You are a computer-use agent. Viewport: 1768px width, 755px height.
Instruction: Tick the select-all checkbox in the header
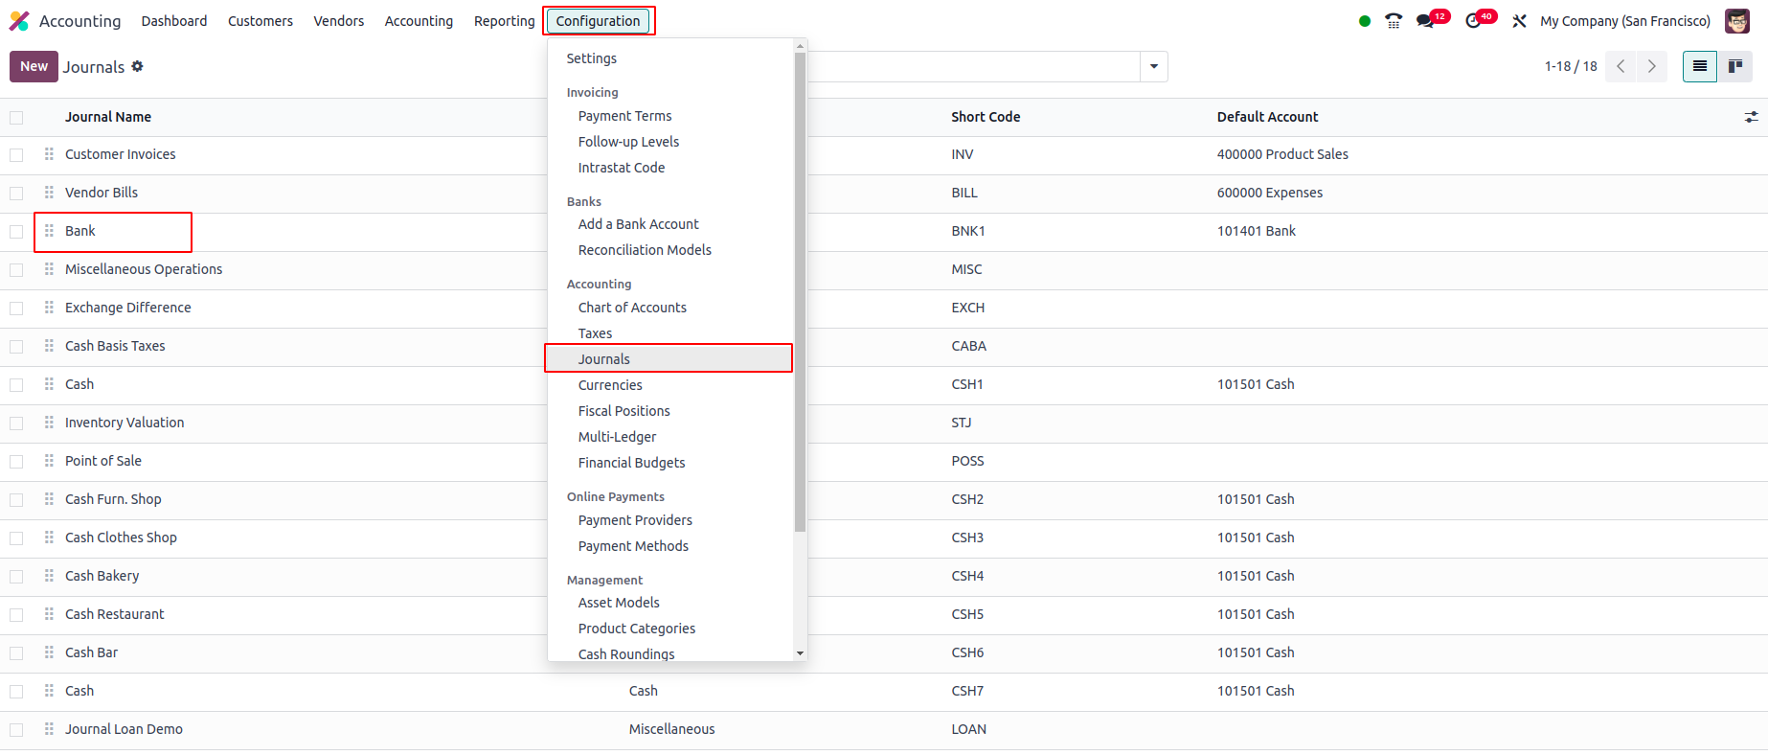click(x=16, y=117)
